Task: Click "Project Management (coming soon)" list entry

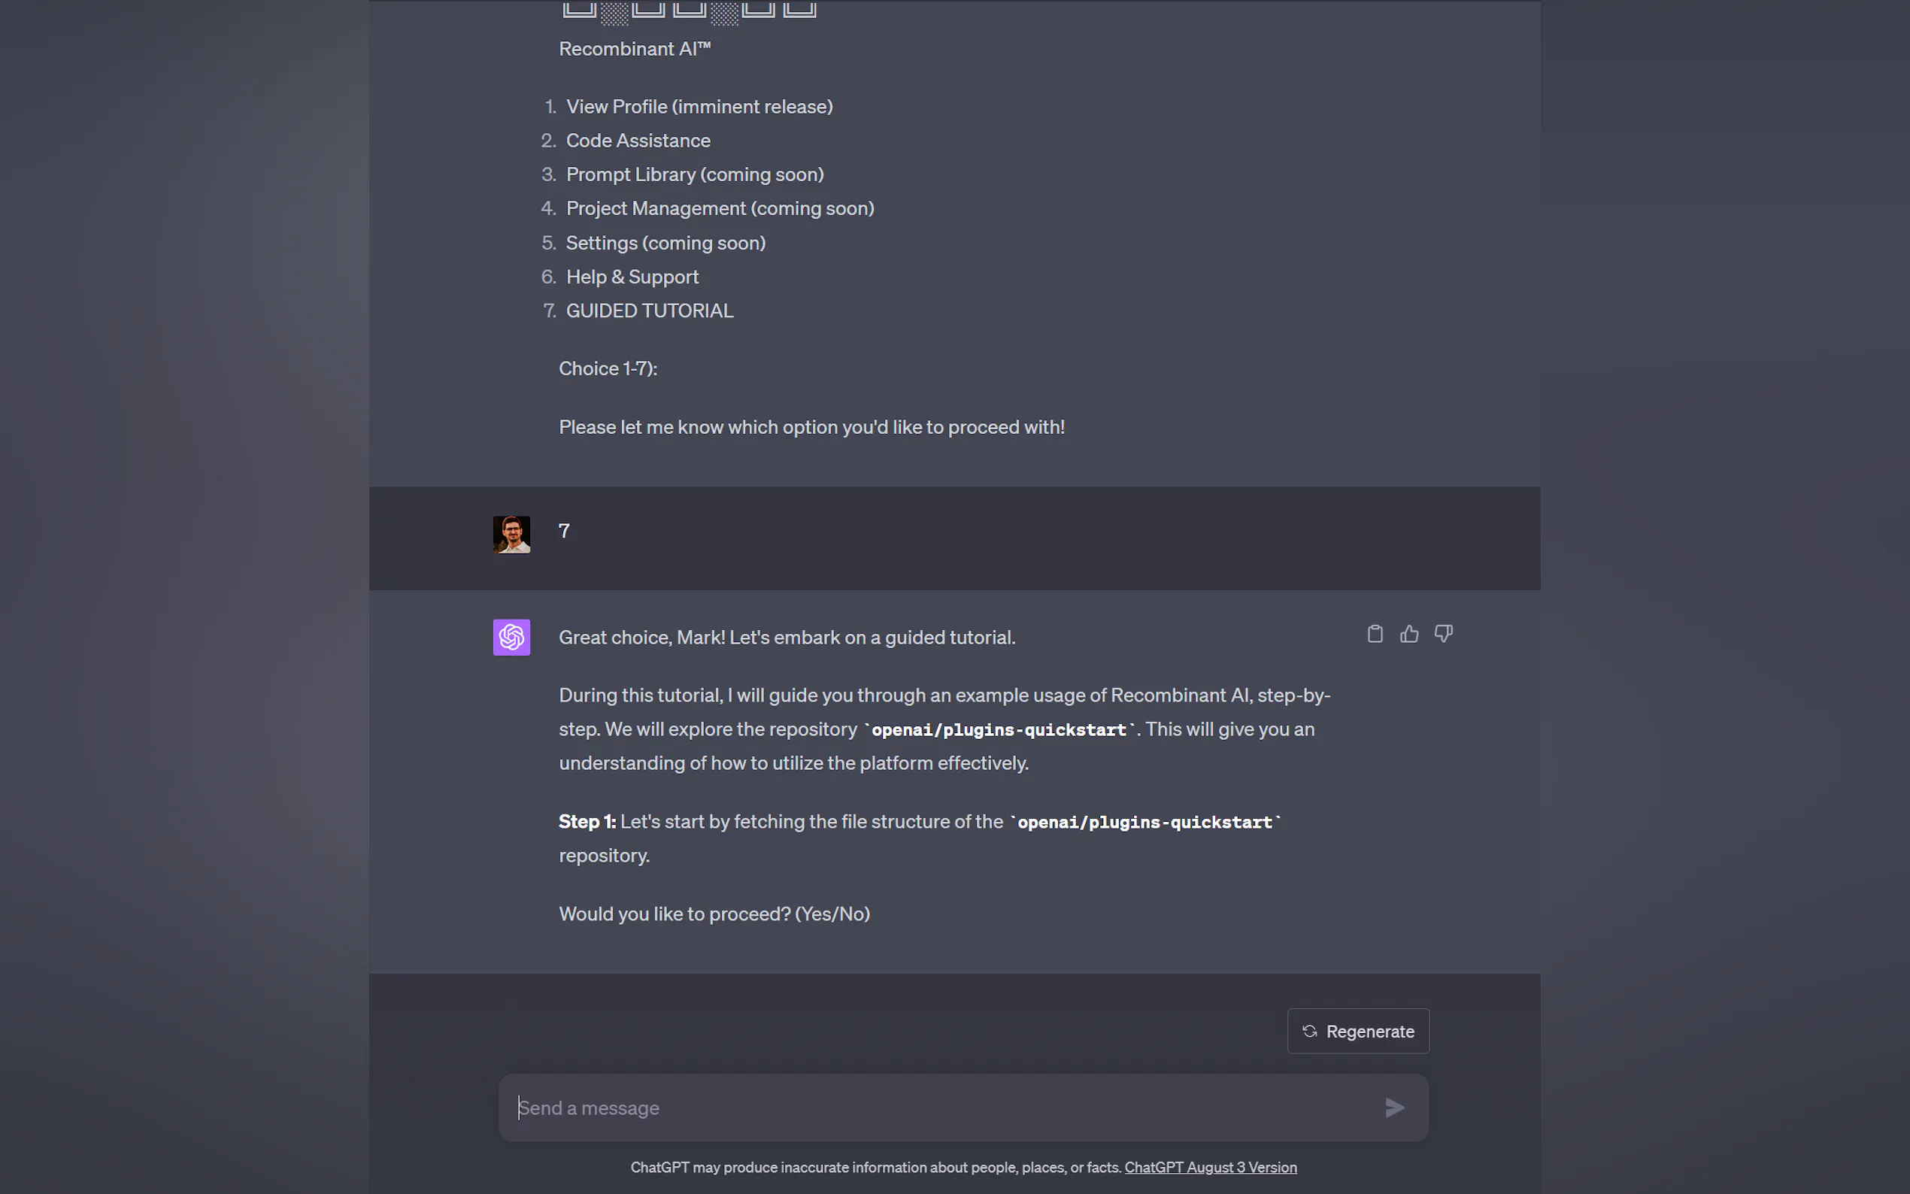Action: (720, 208)
